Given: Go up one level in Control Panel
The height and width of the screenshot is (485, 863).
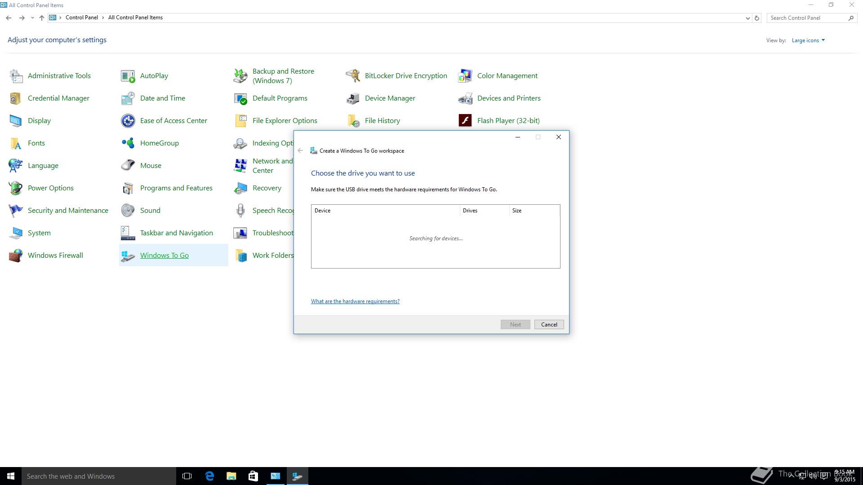Looking at the screenshot, I should point(42,18).
